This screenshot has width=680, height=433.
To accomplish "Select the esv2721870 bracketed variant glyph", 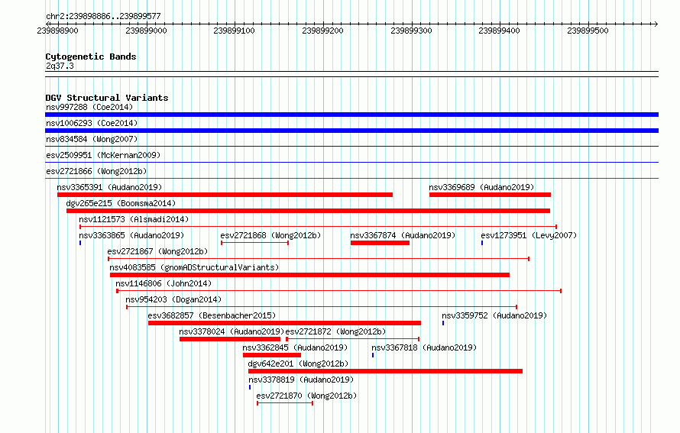I will pyautogui.click(x=285, y=403).
